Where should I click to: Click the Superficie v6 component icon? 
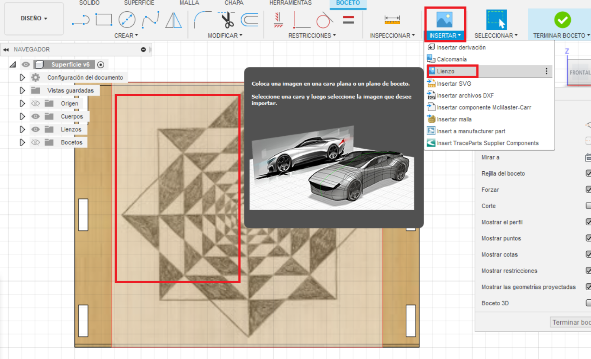coord(39,64)
